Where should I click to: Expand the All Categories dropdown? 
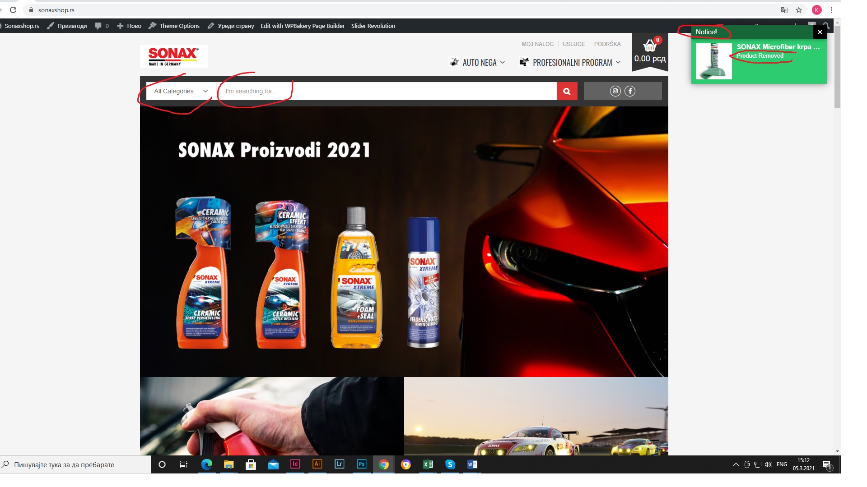point(181,91)
